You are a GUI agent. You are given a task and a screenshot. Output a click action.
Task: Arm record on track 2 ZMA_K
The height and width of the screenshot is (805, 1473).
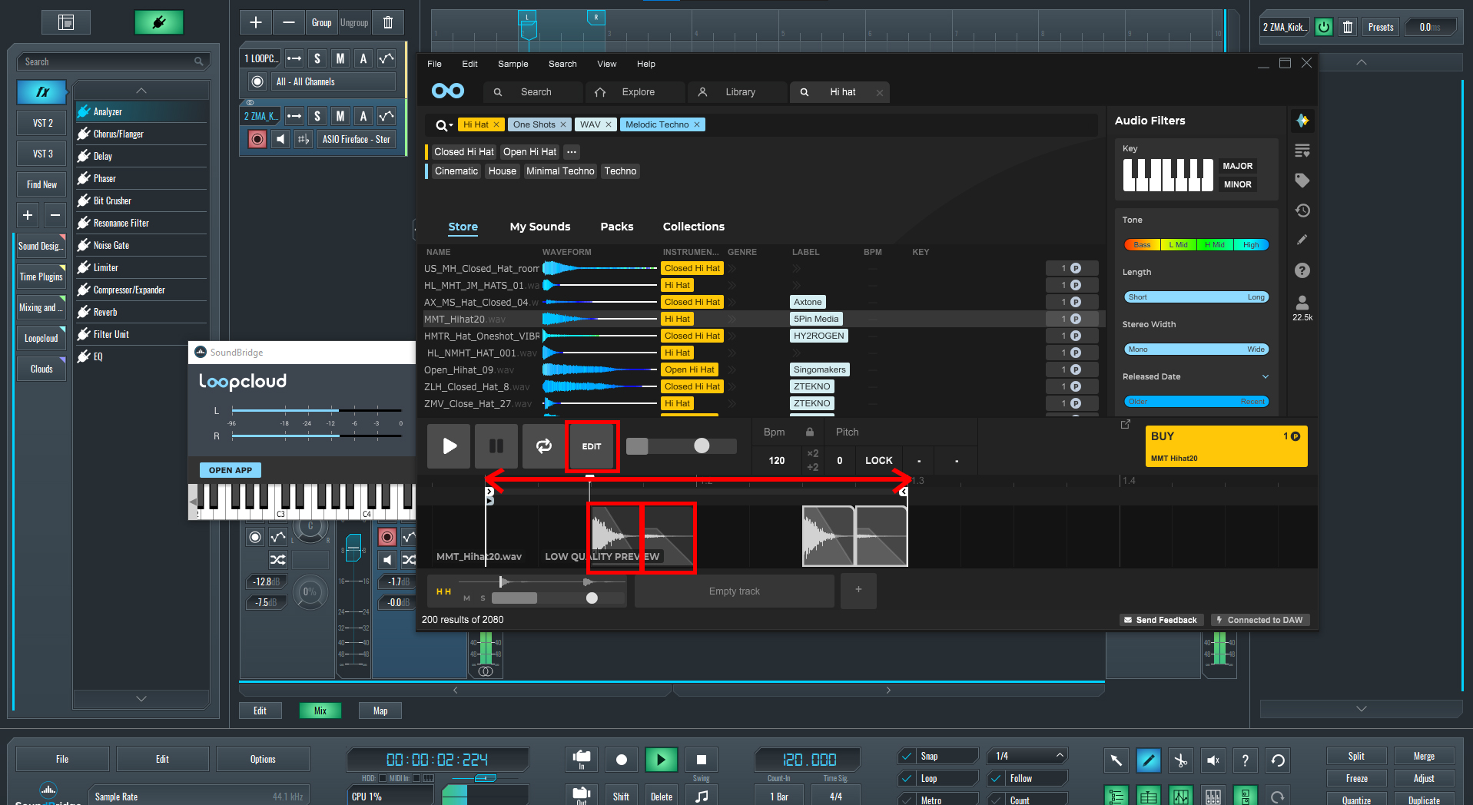click(257, 139)
